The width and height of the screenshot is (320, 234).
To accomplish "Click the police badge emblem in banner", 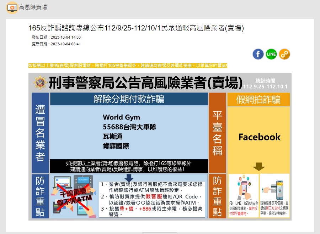I will point(40,83).
